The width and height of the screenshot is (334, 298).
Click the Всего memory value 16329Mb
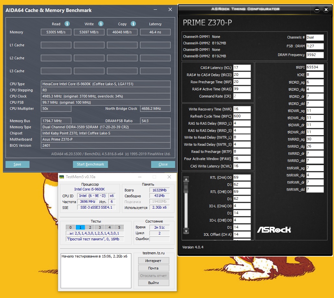[x=160, y=190]
